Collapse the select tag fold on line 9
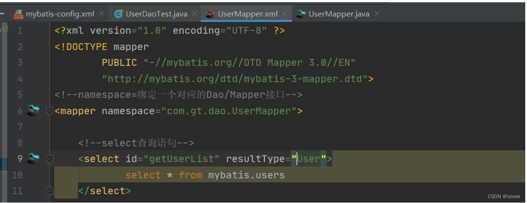This screenshot has height=203, width=527. pyautogui.click(x=50, y=159)
